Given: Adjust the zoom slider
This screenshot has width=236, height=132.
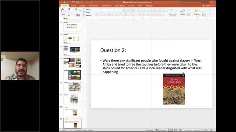Looking at the screenshot, I should [x=192, y=130].
